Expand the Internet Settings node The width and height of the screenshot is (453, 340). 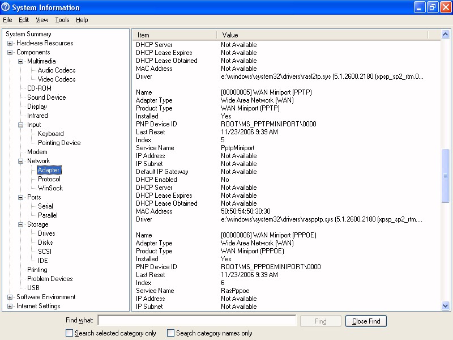pos(10,306)
